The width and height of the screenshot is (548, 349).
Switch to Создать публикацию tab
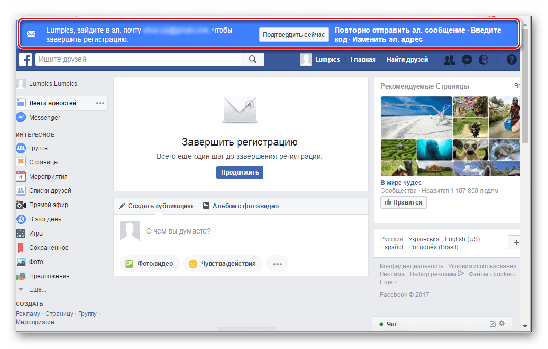tap(156, 206)
